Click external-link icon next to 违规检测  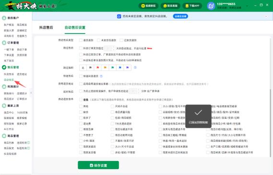29,143
